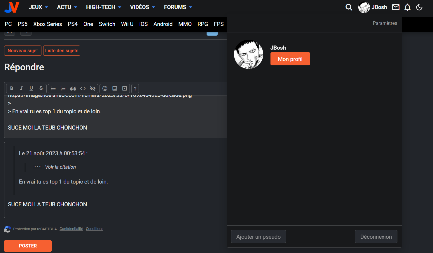Screen dimensions: 433x253
Task: Select PS5 in the platform bar
Action: pyautogui.click(x=22, y=24)
